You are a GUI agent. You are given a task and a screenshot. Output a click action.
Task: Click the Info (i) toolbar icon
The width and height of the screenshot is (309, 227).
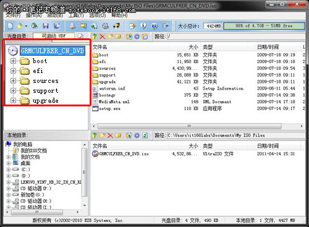[143, 26]
